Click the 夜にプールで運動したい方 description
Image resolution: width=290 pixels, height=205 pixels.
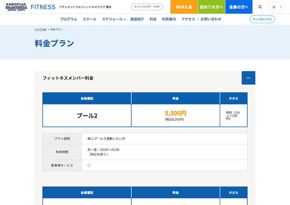pyautogui.click(x=106, y=138)
